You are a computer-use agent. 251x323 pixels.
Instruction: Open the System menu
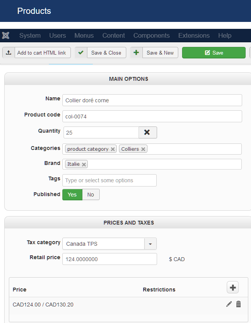[x=30, y=35]
